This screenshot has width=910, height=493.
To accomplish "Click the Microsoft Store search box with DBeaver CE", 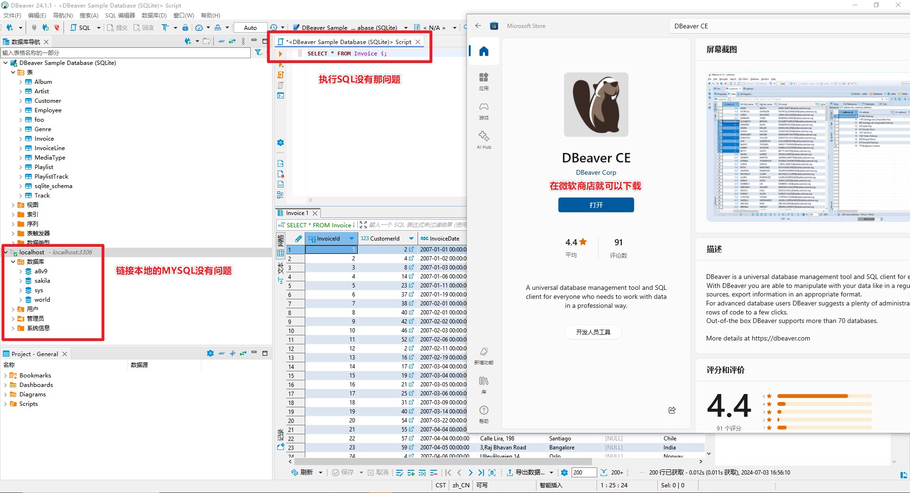I will point(789,26).
